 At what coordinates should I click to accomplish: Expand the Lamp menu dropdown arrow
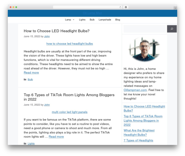point(74,20)
